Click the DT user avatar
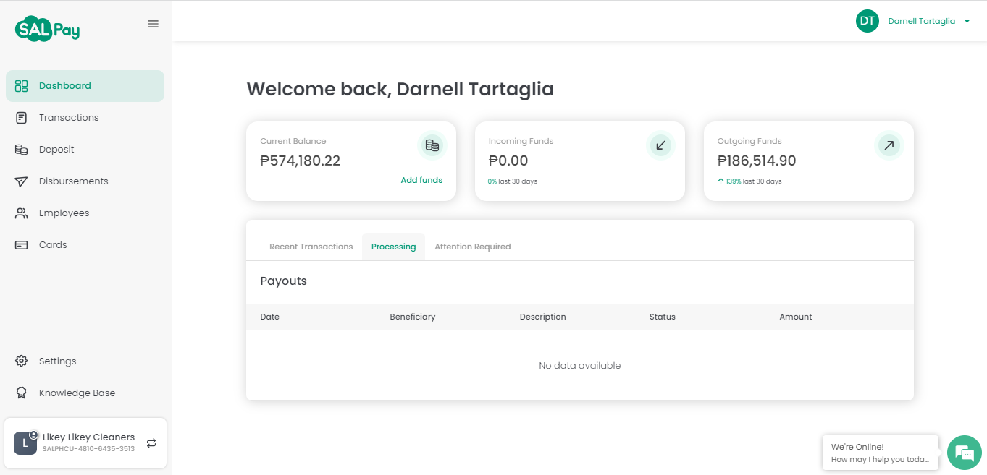The width and height of the screenshot is (987, 475). 868,21
